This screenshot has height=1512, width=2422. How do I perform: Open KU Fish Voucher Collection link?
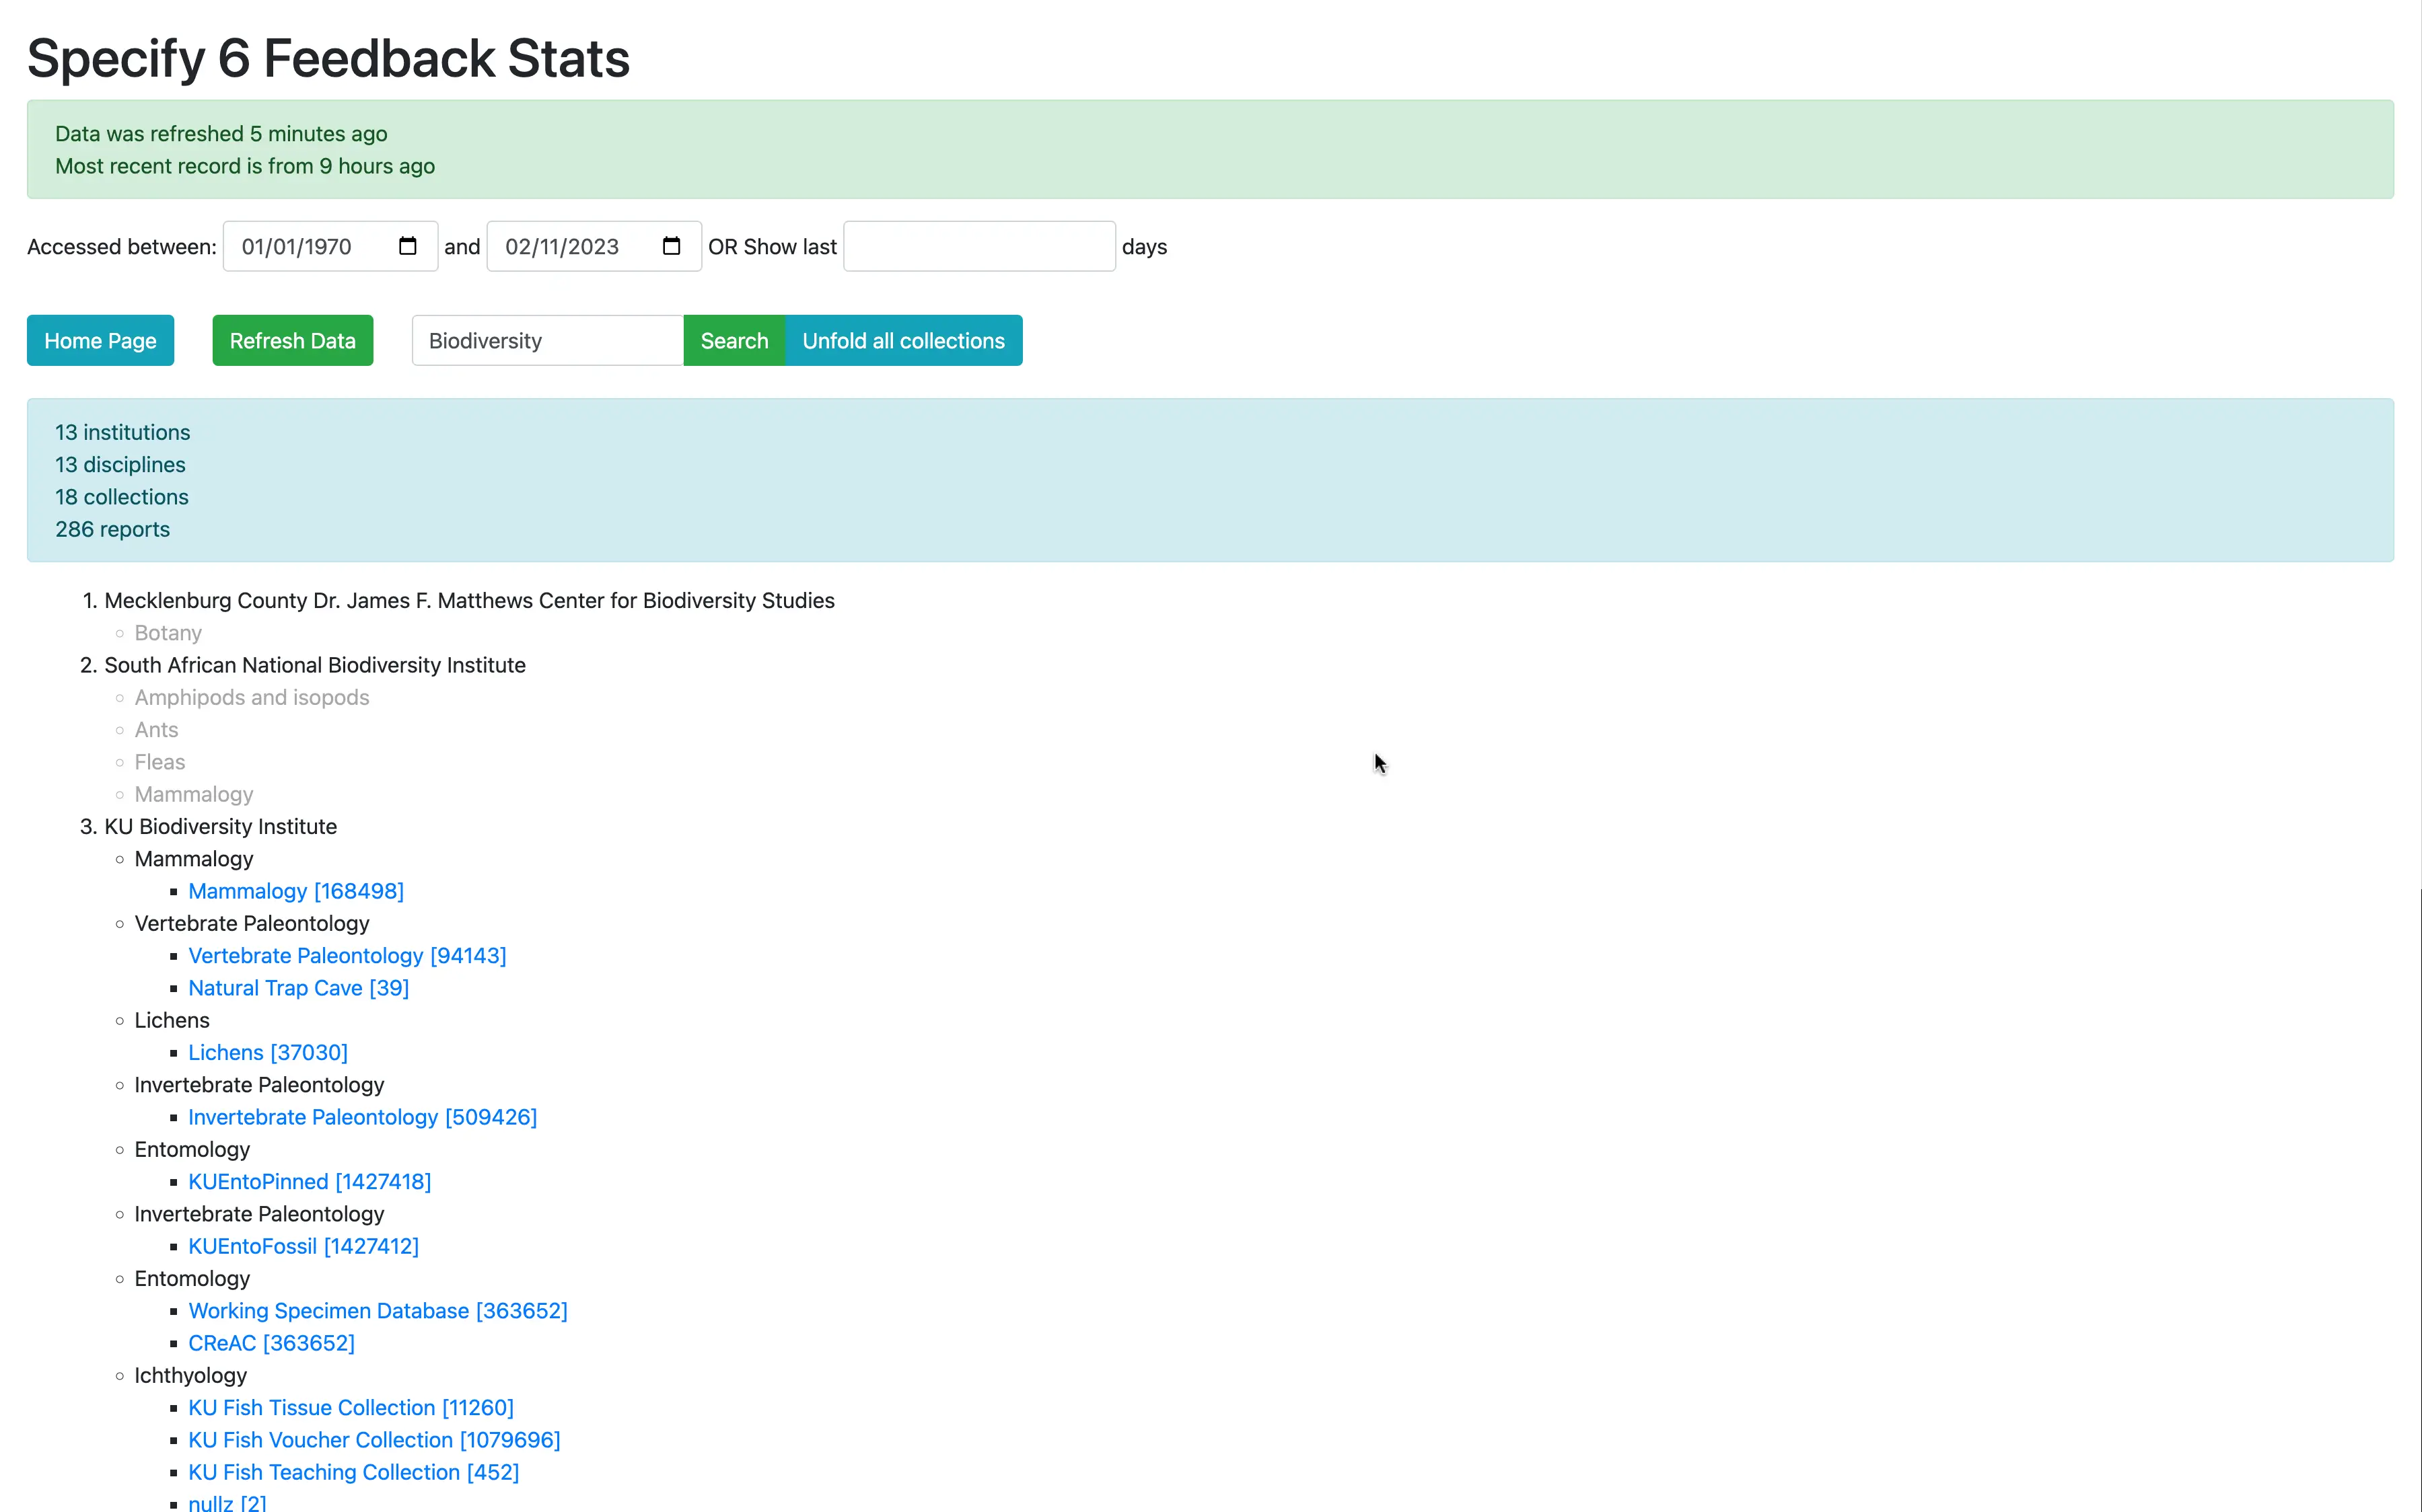(x=373, y=1440)
